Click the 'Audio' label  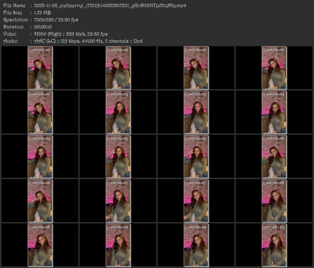click(10, 41)
